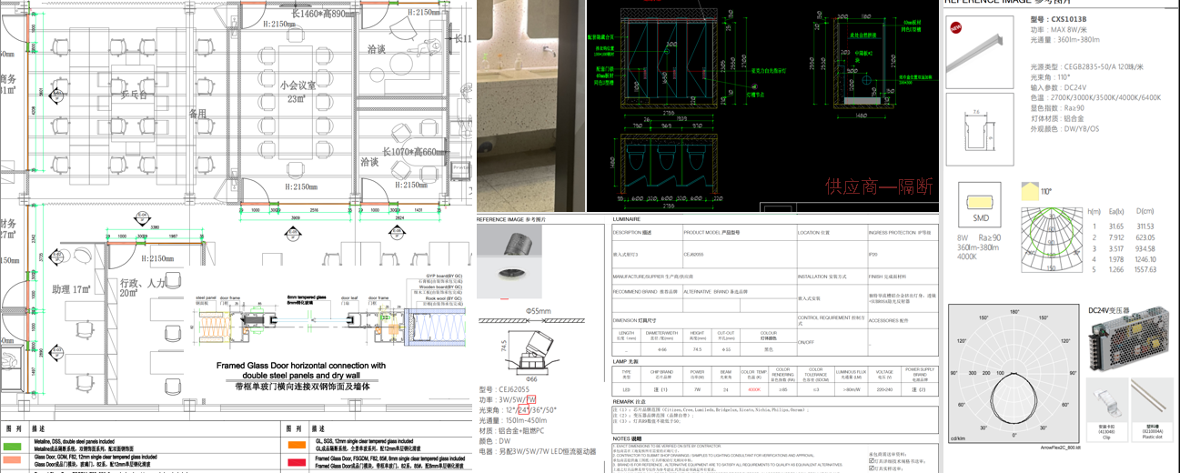Click the Framed Glass Door horizontal connection title
This screenshot has width=1180, height=473.
[x=301, y=369]
